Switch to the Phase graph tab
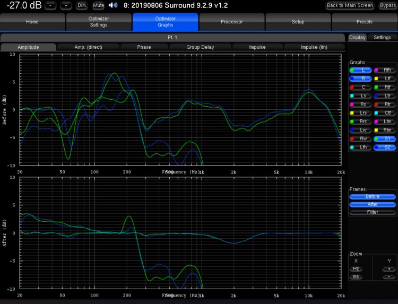The height and width of the screenshot is (304, 398). click(144, 47)
